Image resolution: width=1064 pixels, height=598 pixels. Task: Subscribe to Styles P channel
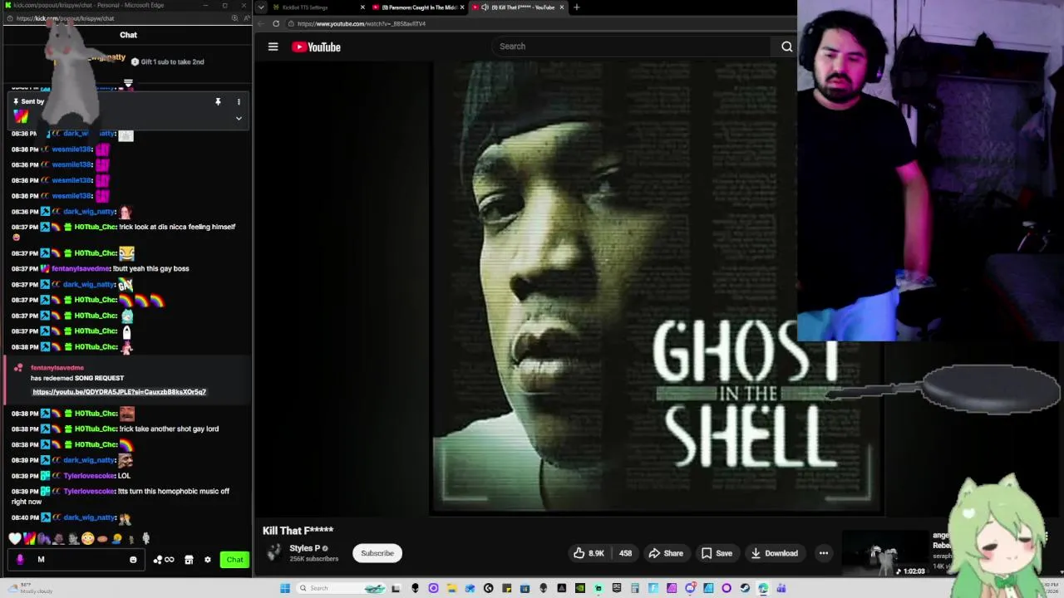377,553
